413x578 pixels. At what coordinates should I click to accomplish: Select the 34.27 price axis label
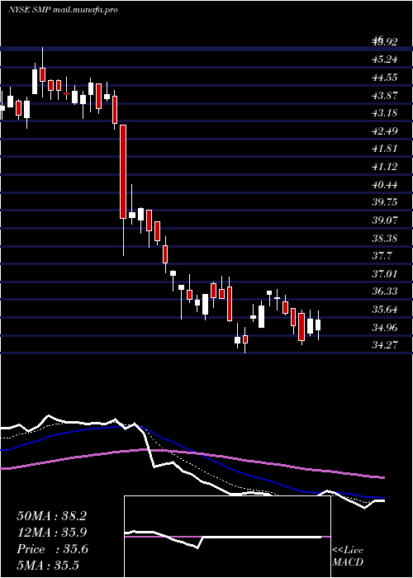[x=385, y=344]
